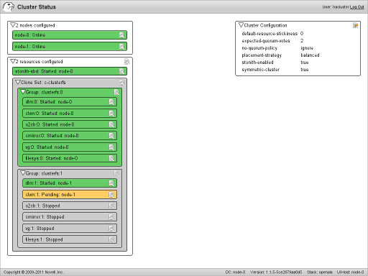Click details icon on clvm:1 Pending row
Screen dimensions: 368x276
point(111,195)
